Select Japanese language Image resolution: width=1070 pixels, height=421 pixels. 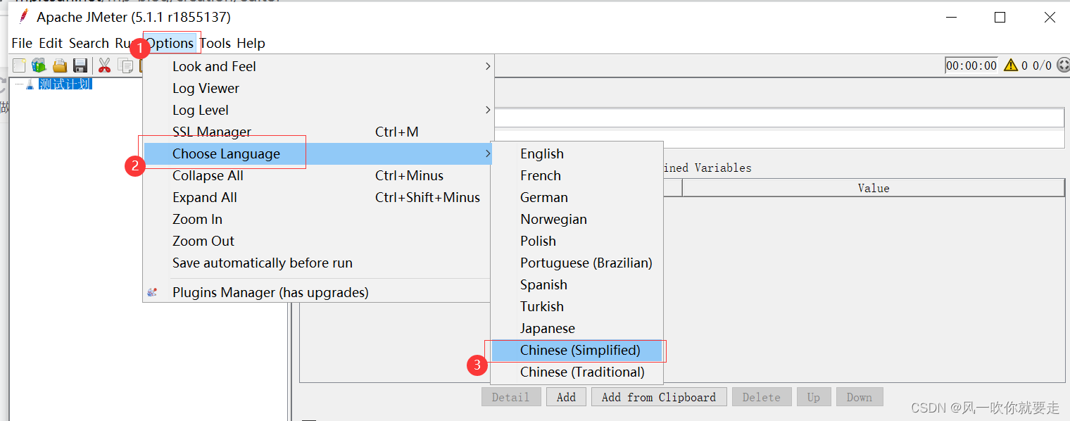point(577,328)
